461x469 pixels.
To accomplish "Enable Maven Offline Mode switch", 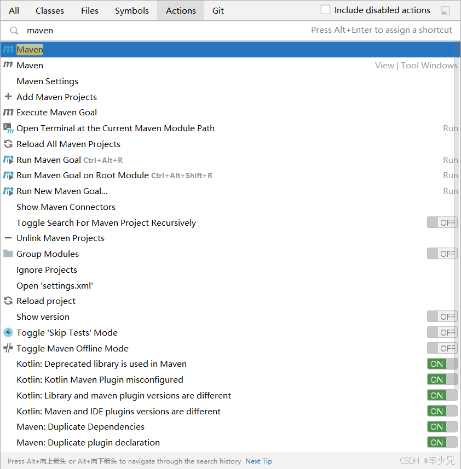I will pos(442,348).
